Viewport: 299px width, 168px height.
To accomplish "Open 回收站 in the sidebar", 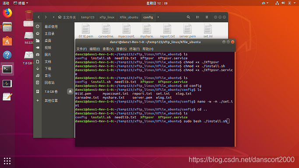I will pos(54,83).
